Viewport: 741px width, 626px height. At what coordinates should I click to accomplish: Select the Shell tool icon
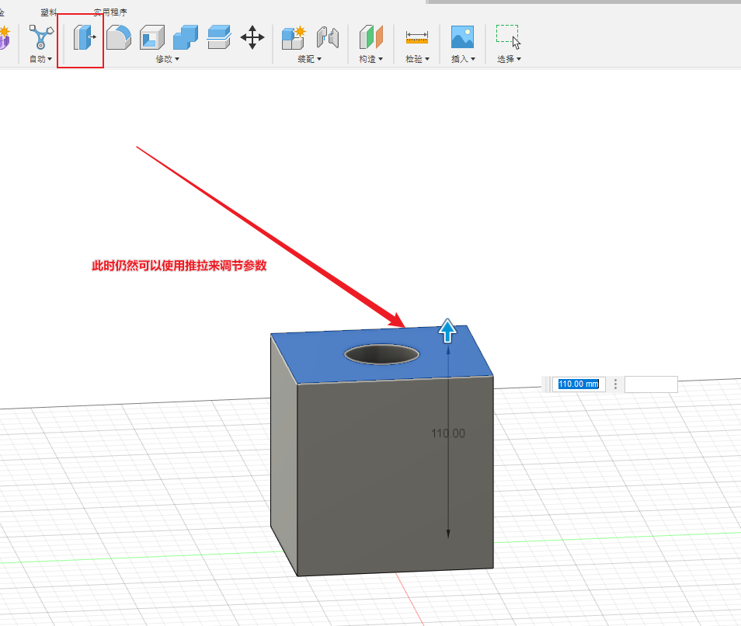coord(152,37)
